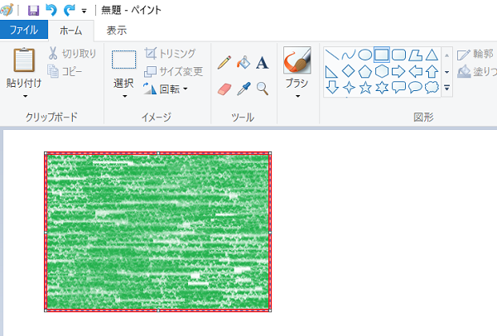The width and height of the screenshot is (497, 336).
Task: Click コピー button
Action: pyautogui.click(x=65, y=71)
